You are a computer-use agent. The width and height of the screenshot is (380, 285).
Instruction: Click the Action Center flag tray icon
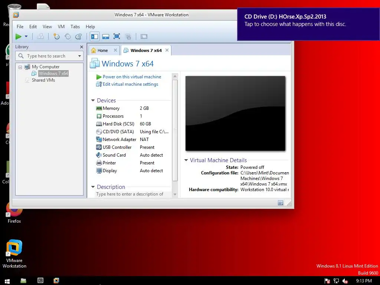click(x=327, y=281)
